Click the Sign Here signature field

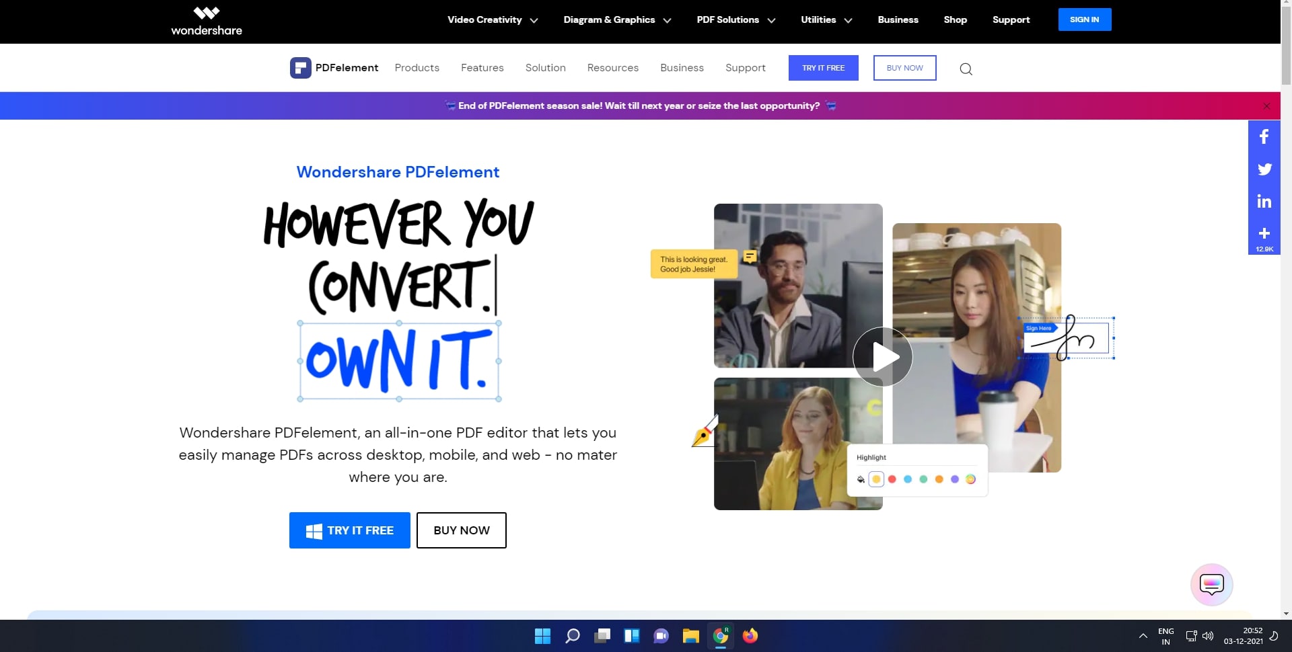[x=1067, y=338]
